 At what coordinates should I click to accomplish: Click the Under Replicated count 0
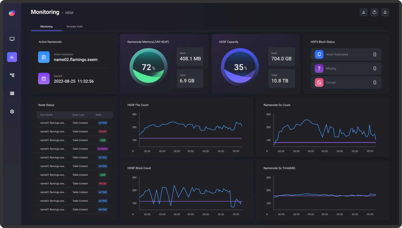click(x=375, y=54)
